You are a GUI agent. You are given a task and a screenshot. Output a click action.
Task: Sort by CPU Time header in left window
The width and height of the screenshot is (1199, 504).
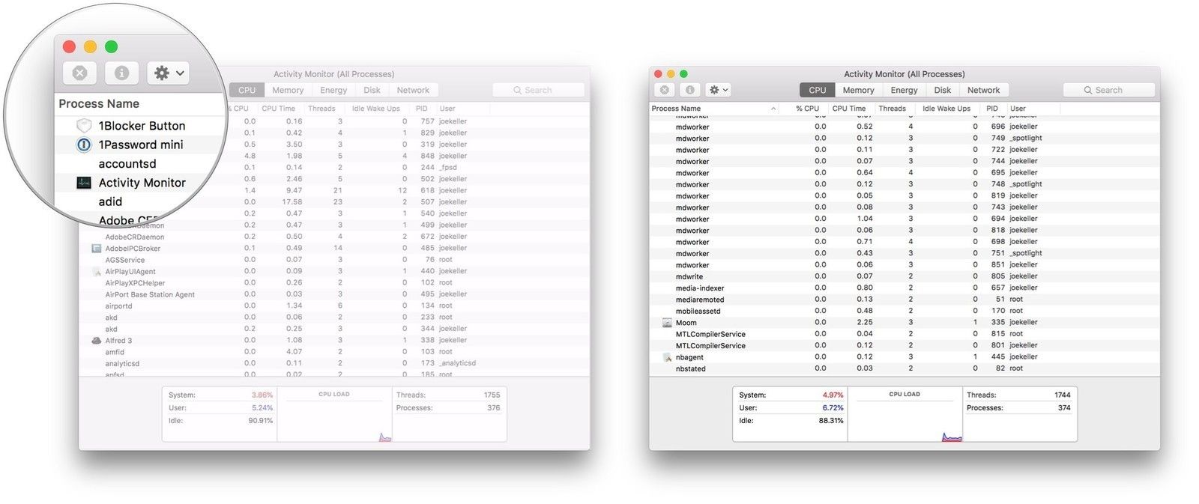coord(278,109)
